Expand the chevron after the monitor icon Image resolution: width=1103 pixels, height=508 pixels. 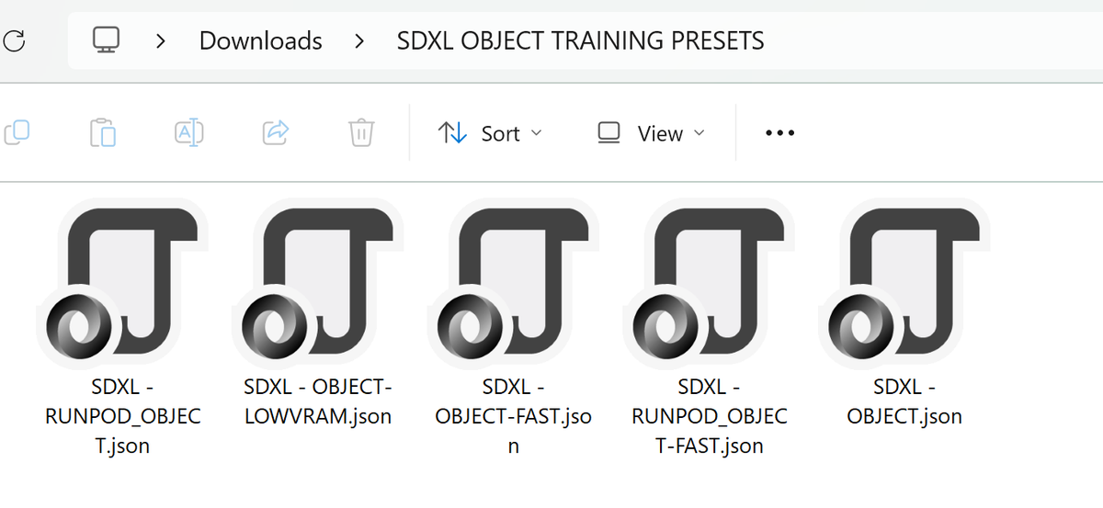[x=161, y=41]
